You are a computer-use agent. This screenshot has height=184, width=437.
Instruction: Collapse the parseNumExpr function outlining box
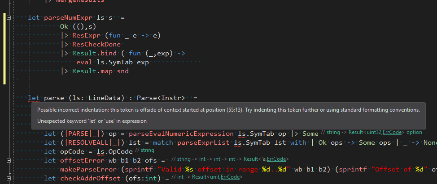click(9, 18)
